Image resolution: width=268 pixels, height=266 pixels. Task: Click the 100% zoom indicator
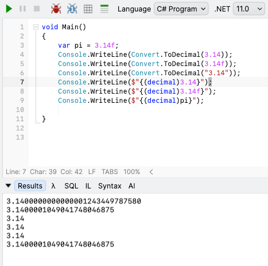pyautogui.click(x=131, y=172)
